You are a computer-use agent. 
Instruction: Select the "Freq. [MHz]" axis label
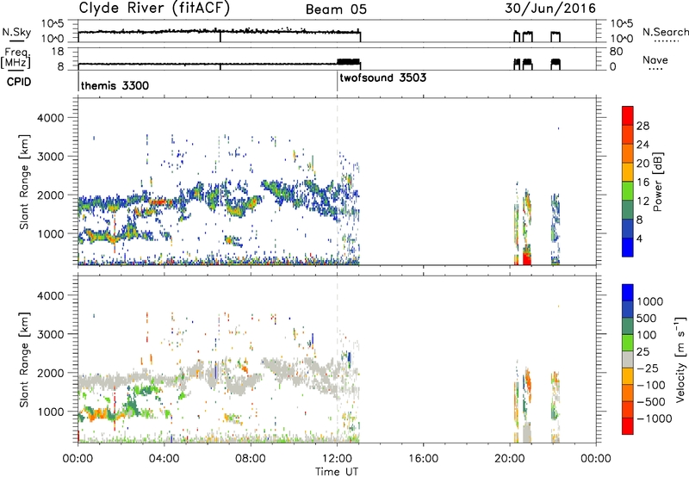pos(16,59)
